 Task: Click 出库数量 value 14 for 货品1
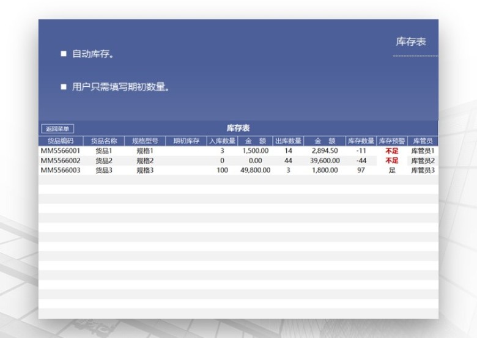point(288,151)
